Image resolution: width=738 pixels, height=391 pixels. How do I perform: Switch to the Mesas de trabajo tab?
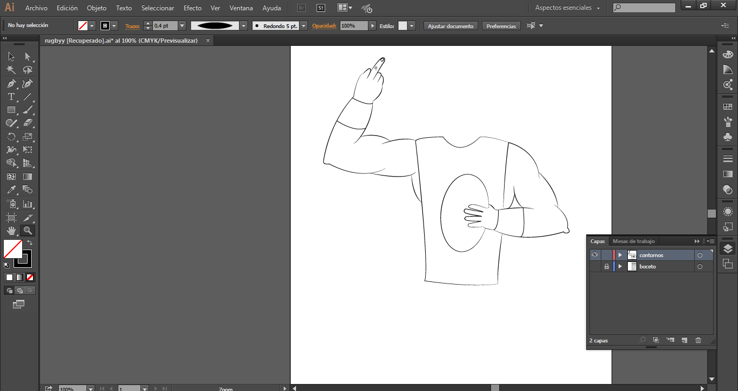tap(633, 241)
